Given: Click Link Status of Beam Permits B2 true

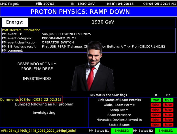Looking at the screenshot, I should point(168,100).
